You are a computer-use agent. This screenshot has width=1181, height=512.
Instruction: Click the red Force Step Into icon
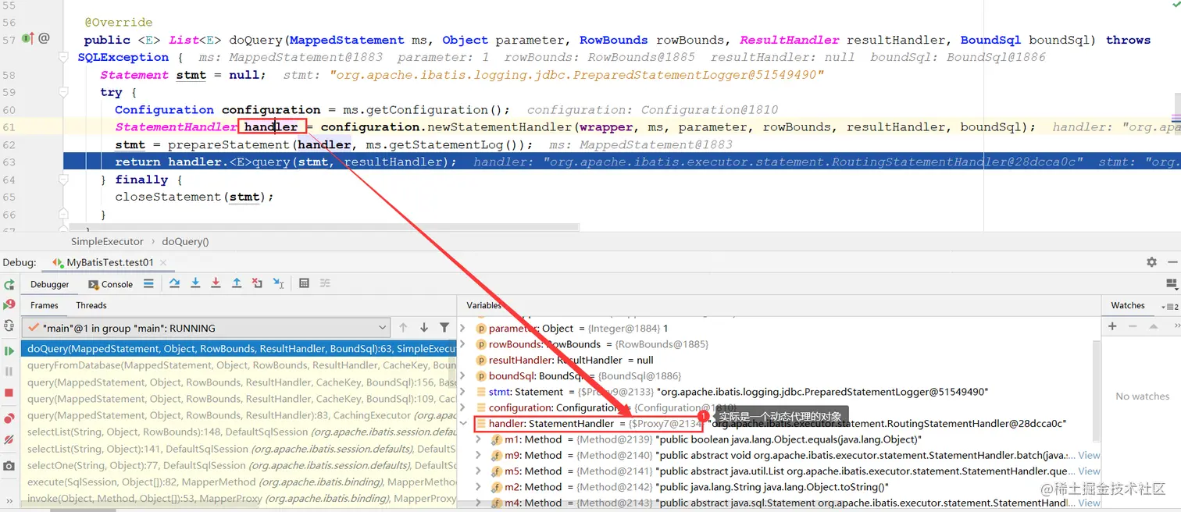click(x=216, y=283)
